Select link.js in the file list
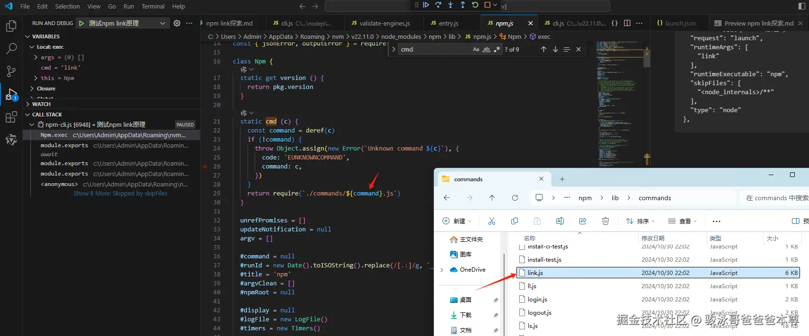 535,273
